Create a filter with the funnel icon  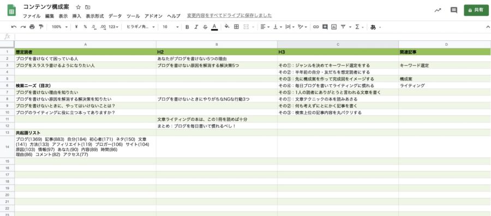pos(343,27)
